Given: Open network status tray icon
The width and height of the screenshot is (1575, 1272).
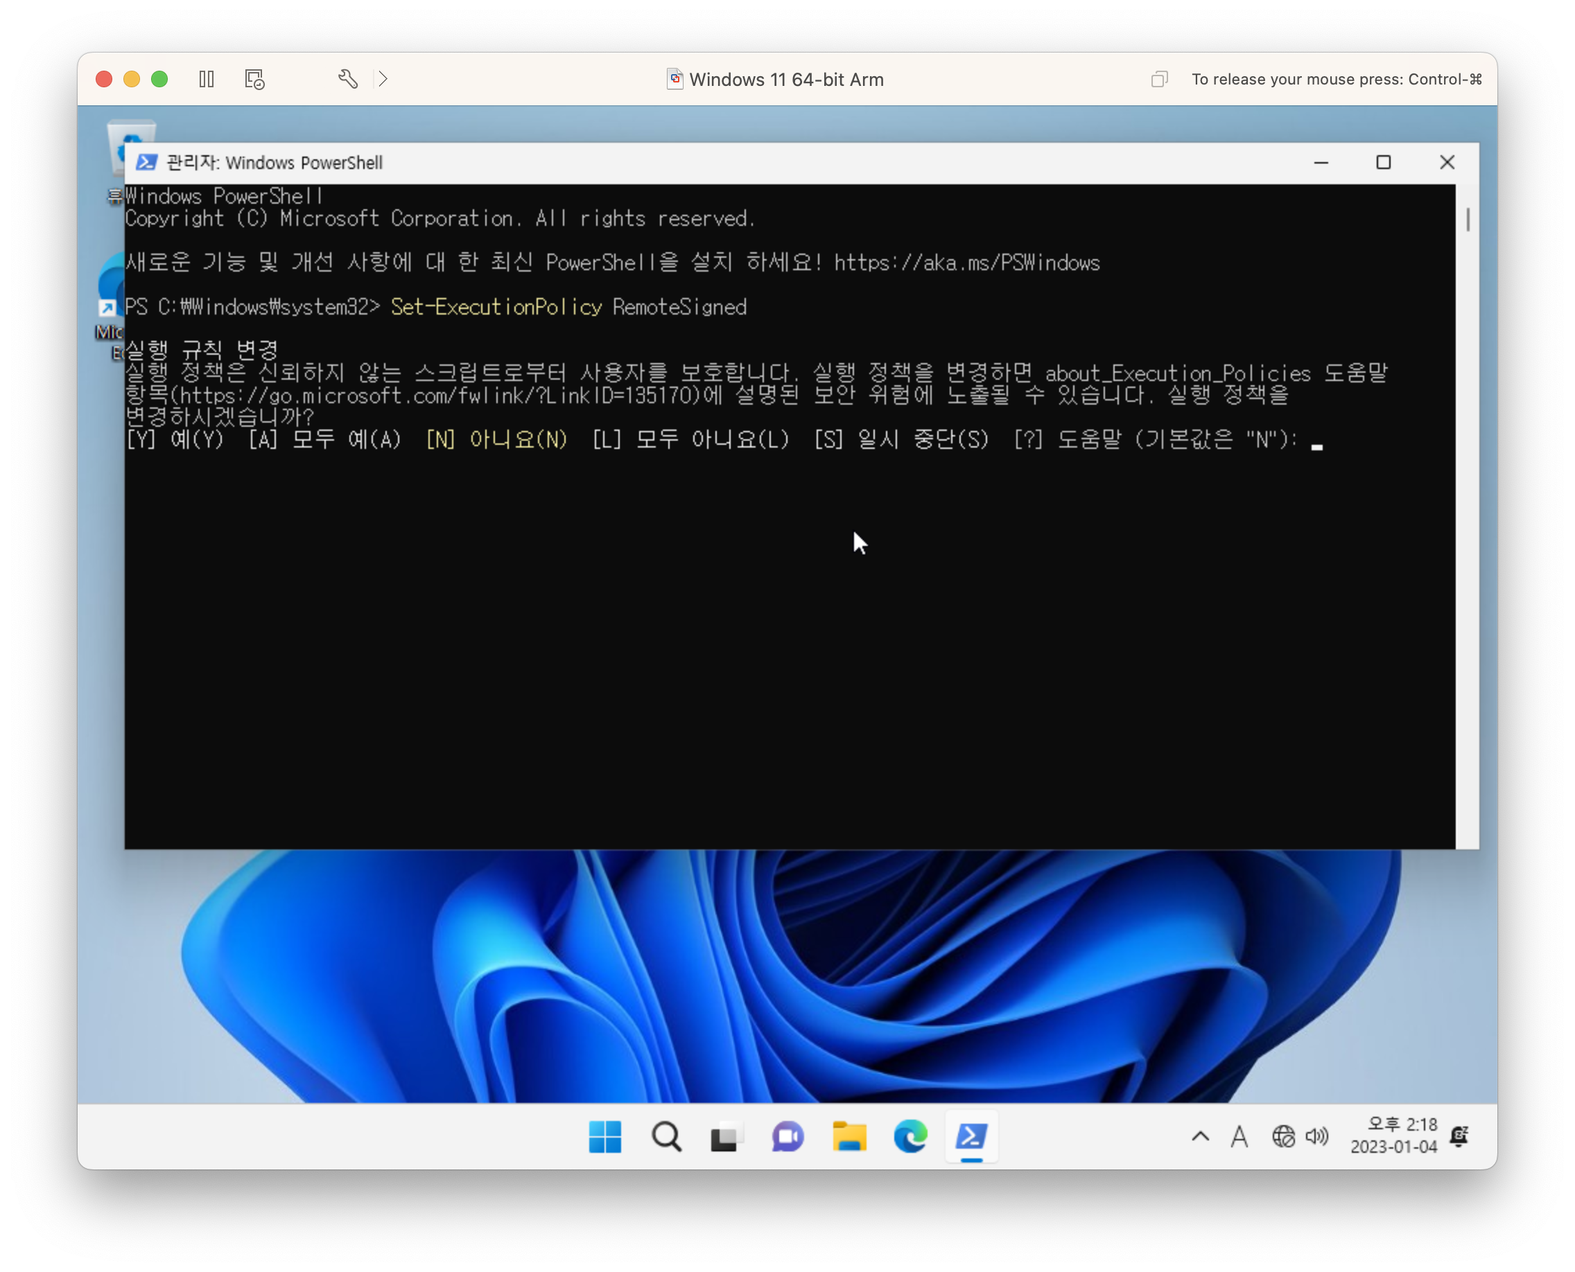Looking at the screenshot, I should tap(1283, 1136).
